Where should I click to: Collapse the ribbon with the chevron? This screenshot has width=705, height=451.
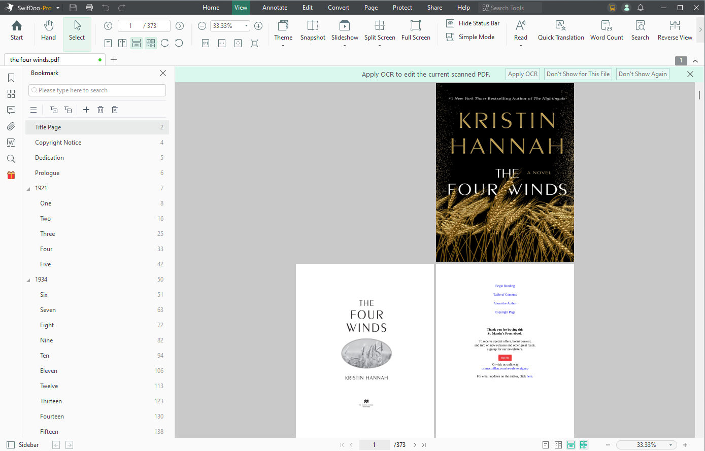pos(695,61)
